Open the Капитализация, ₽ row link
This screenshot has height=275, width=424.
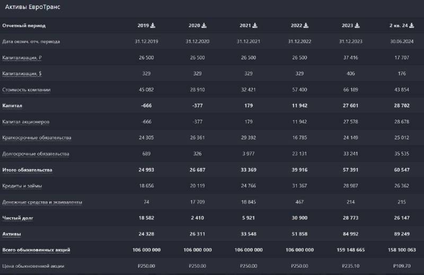click(x=22, y=58)
